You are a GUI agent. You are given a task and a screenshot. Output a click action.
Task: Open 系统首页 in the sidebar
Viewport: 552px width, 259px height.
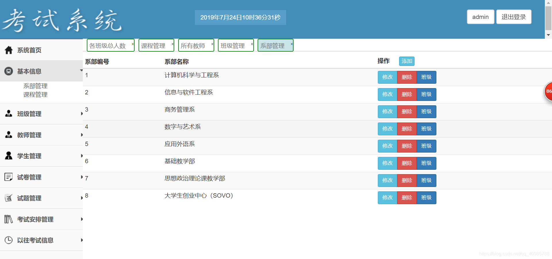coord(41,50)
